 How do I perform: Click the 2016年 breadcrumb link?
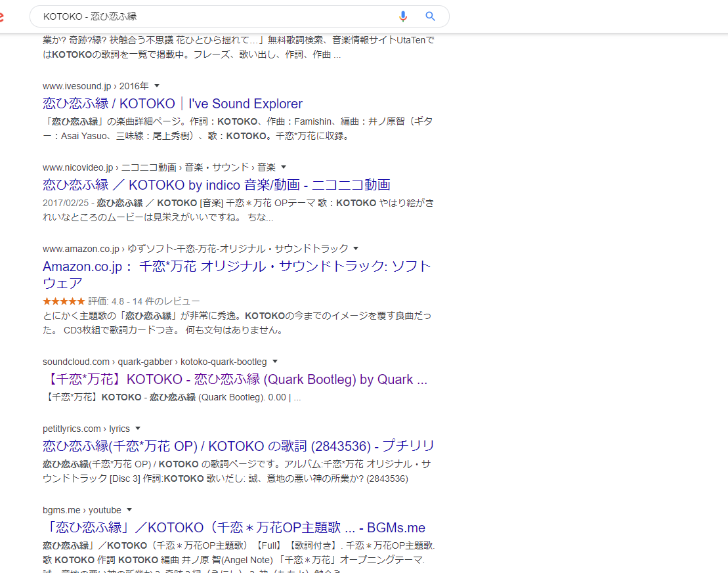132,85
